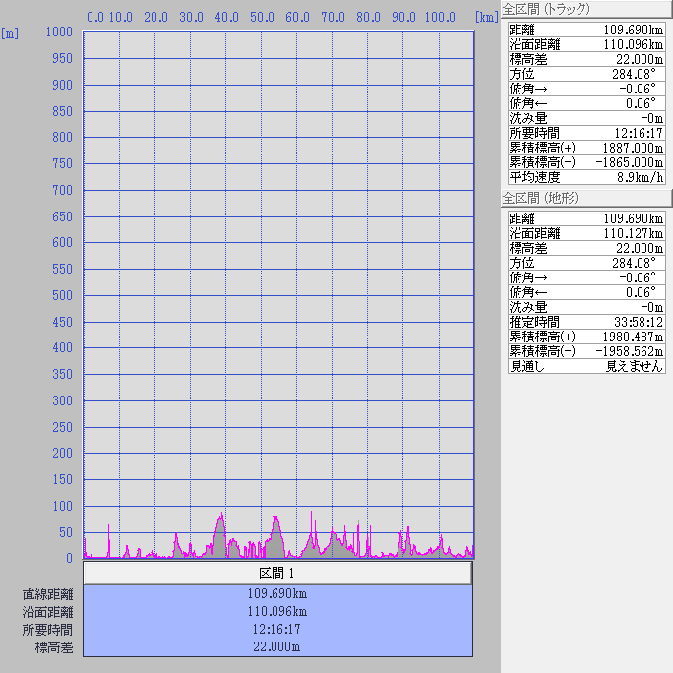
Task: Click 方位 value 284.08° in 地形 panel
Action: point(634,263)
